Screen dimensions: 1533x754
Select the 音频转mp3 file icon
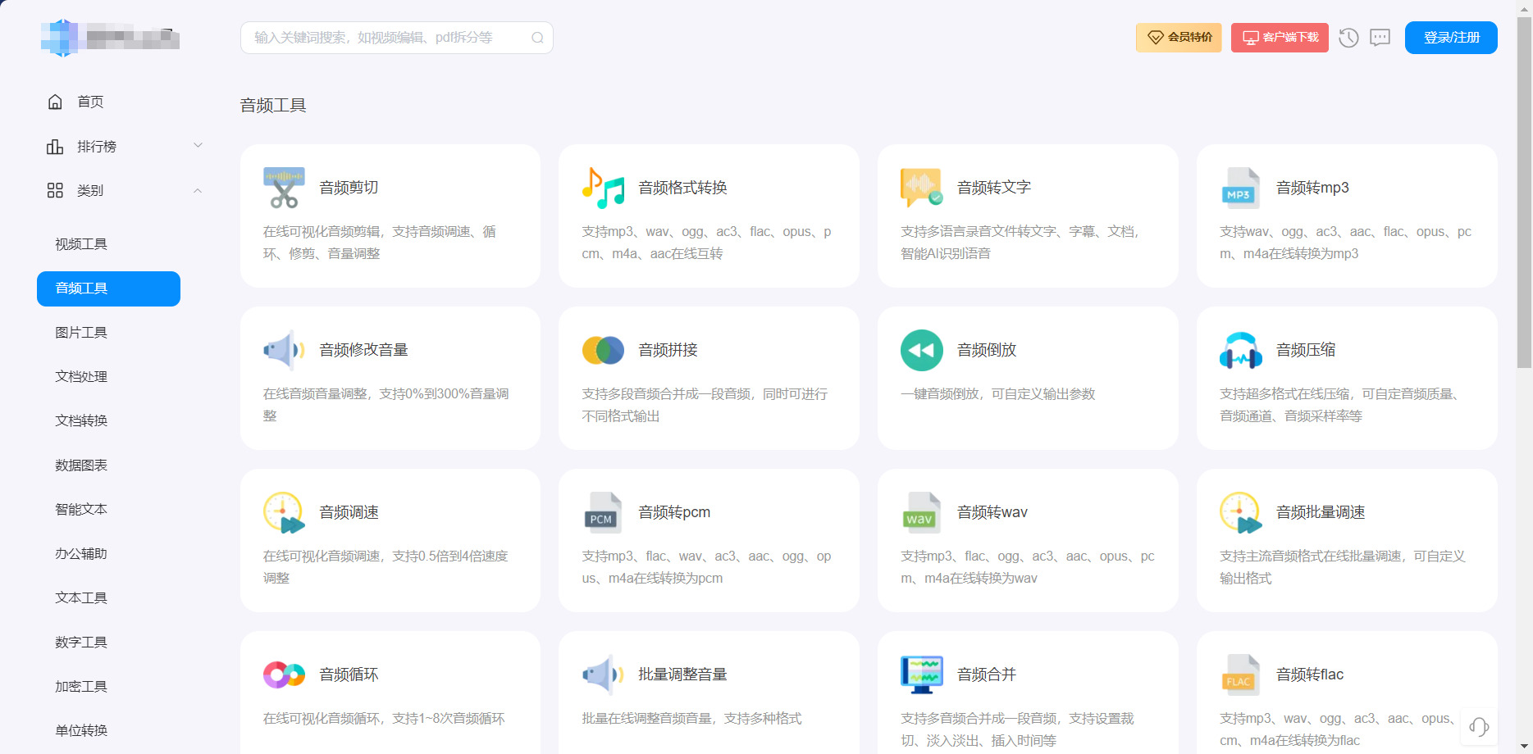click(x=1241, y=188)
